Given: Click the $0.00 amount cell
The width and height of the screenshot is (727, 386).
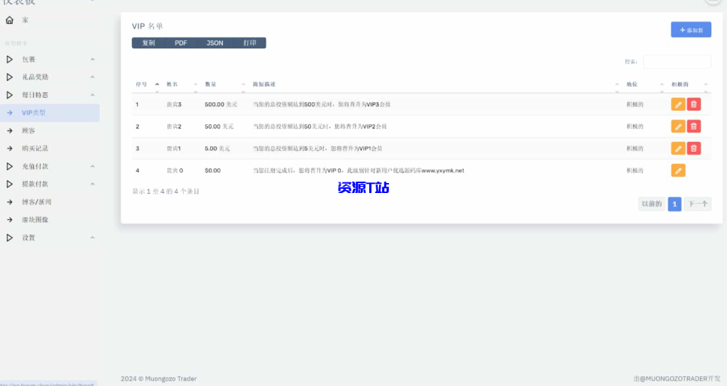Looking at the screenshot, I should (x=212, y=170).
